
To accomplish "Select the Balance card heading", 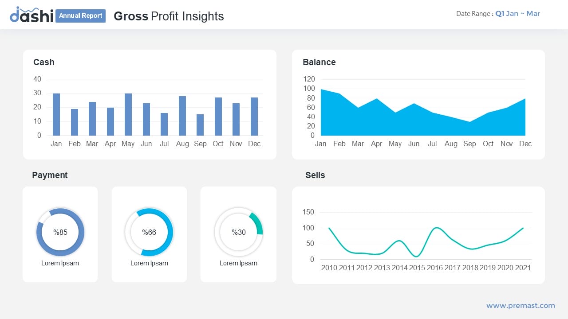I will (319, 62).
